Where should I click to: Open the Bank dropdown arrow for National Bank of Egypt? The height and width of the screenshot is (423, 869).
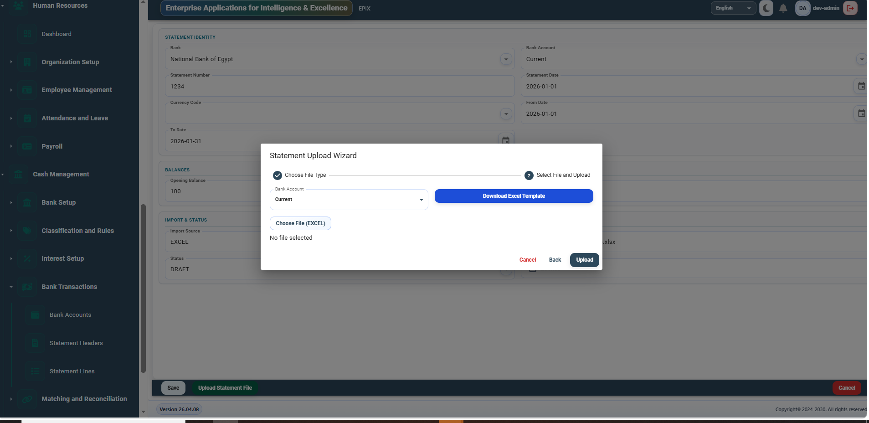506,59
